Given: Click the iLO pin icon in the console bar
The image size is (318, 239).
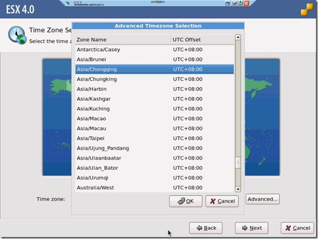Looking at the screenshot, I should [x=68, y=3].
